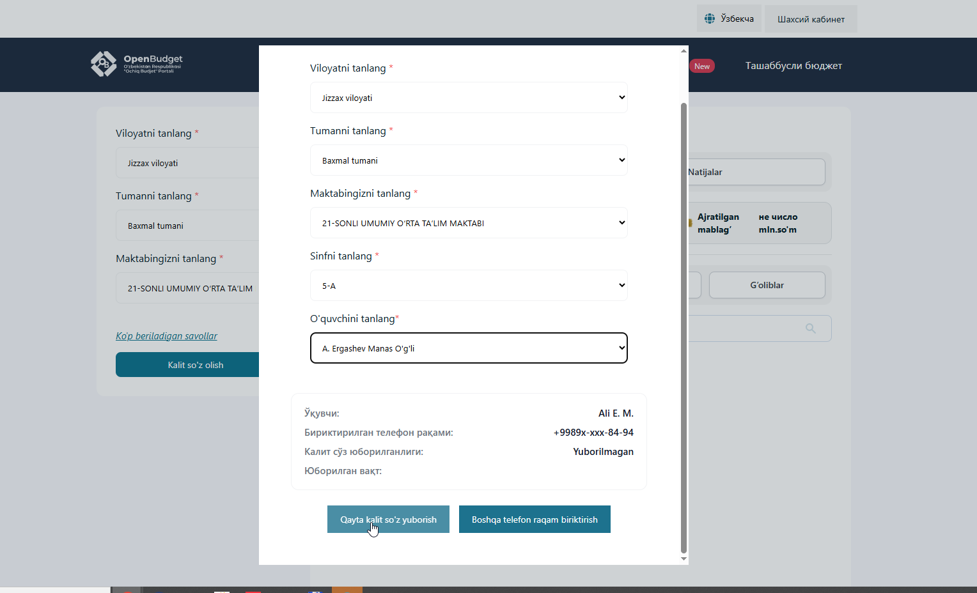
Task: Click the Kalit so'z olish button
Action: 187,365
